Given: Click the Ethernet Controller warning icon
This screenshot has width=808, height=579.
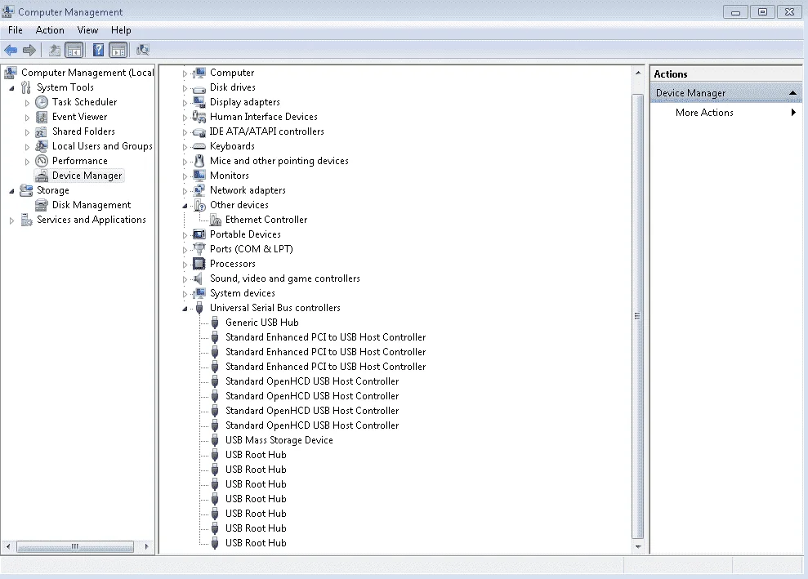Looking at the screenshot, I should (216, 220).
